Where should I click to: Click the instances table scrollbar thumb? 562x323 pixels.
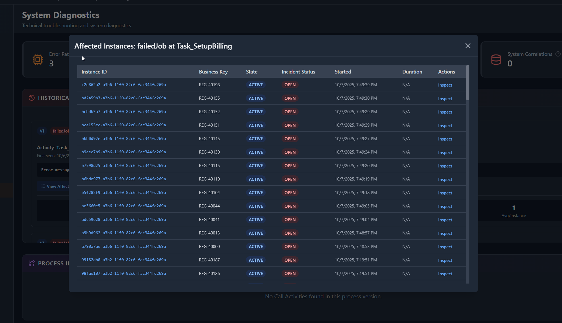[467, 83]
